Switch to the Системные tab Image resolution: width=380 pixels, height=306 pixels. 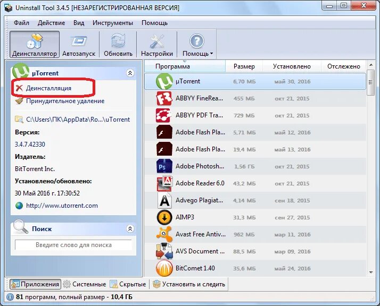point(84,284)
